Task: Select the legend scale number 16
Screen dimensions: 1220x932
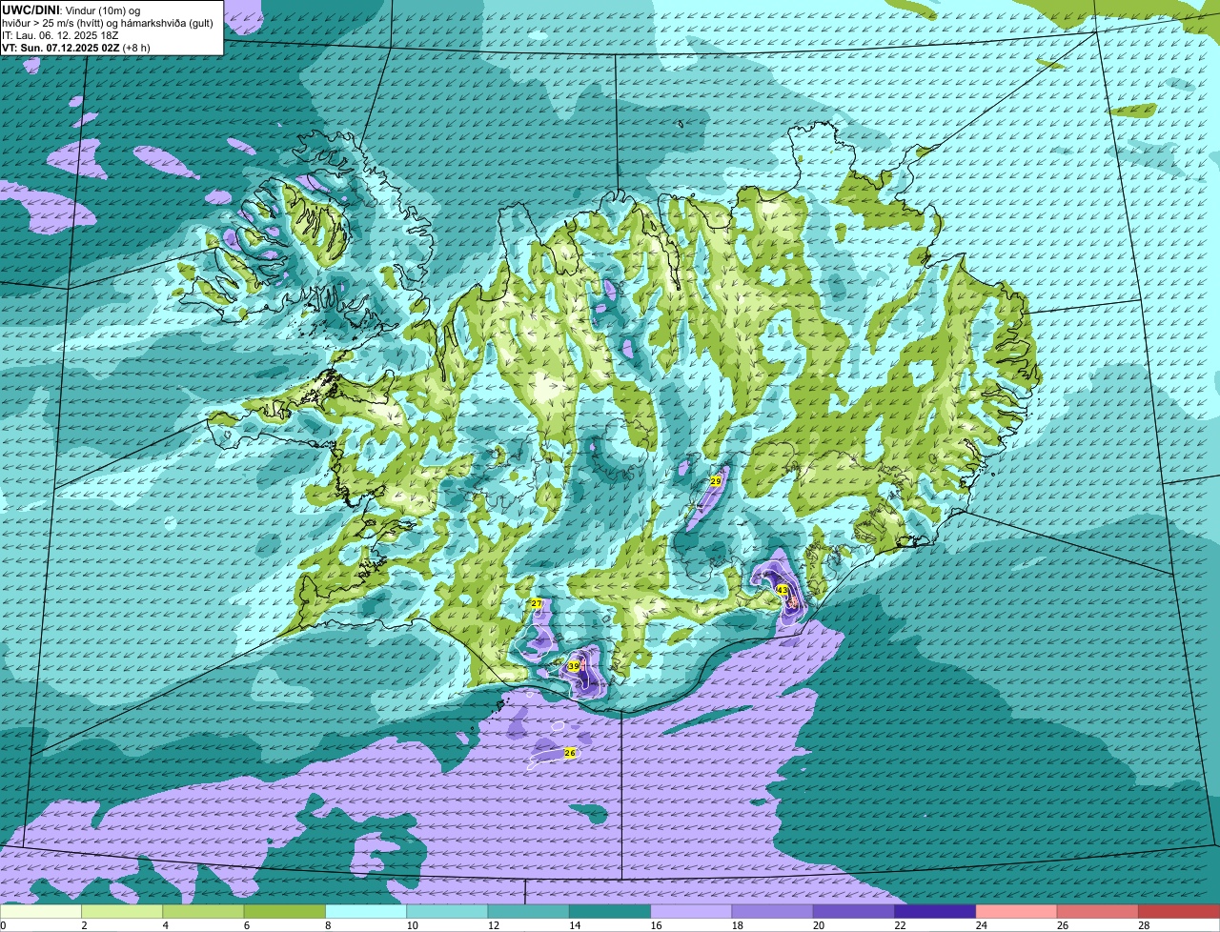Action: coord(655,925)
